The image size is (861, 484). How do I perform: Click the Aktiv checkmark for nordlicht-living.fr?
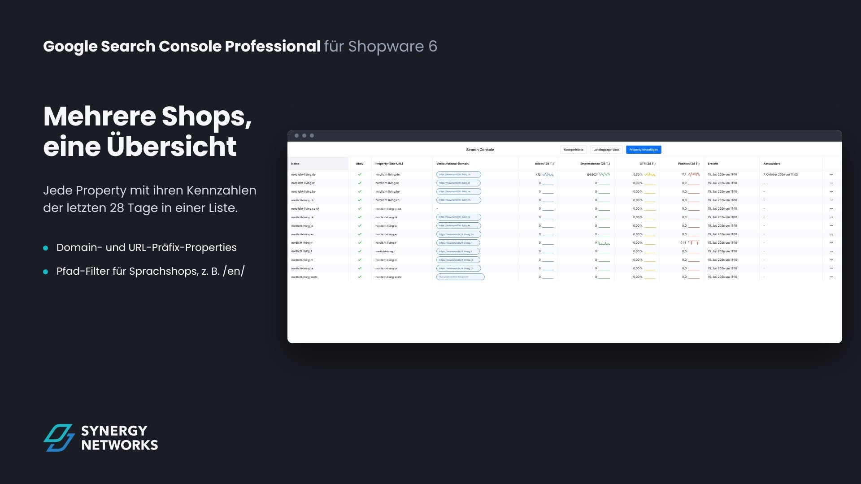(x=360, y=242)
